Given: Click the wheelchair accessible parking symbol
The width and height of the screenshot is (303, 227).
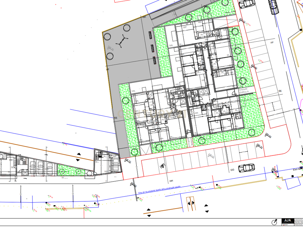Looking at the screenshot, I should tap(163, 166).
